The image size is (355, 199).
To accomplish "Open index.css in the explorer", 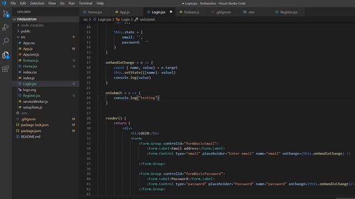I will point(45,72).
